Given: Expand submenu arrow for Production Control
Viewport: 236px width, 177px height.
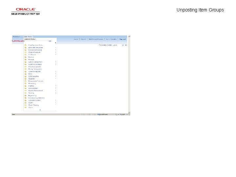Looking at the screenshot, I should click(55, 100).
